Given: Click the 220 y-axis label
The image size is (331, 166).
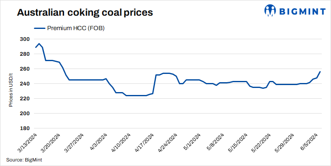Looking at the screenshot, I should (x=25, y=99).
